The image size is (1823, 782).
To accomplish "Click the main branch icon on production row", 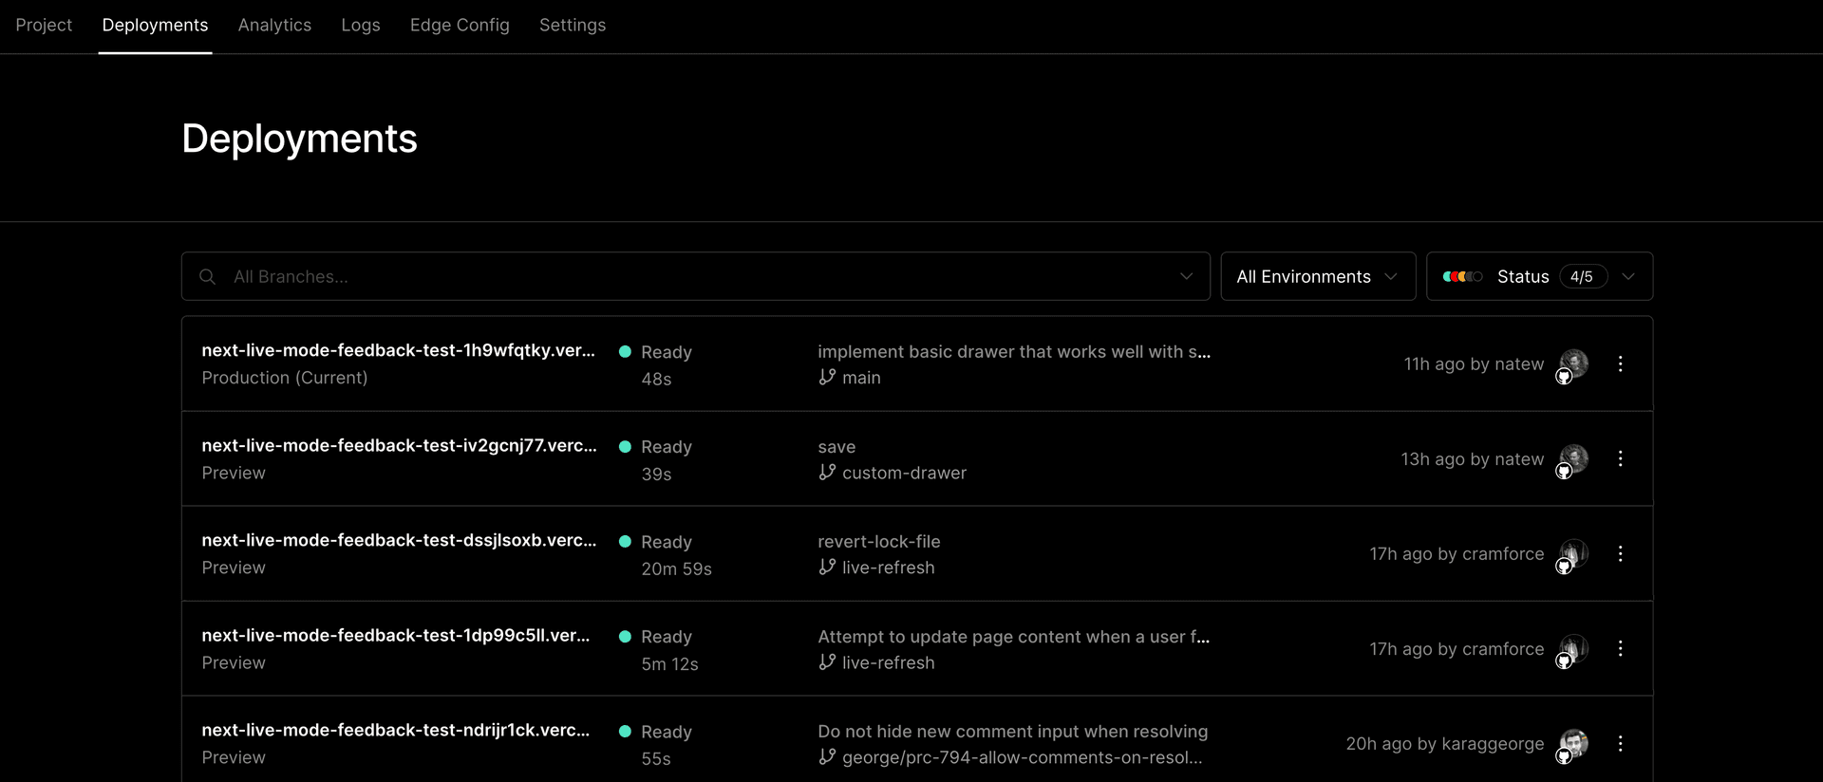I will pos(827,378).
